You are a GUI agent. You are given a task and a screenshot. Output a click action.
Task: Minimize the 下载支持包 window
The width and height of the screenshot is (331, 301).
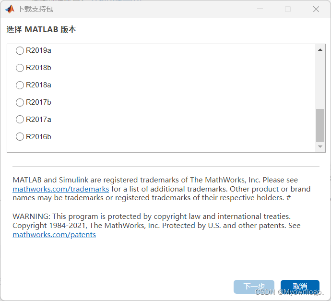(260, 9)
